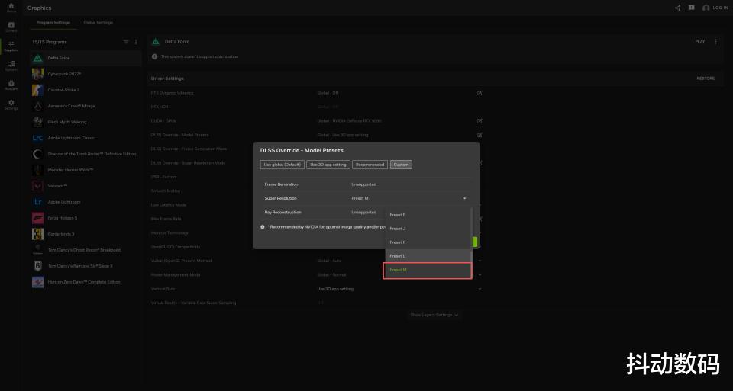Open the System sidebar section

(11, 66)
